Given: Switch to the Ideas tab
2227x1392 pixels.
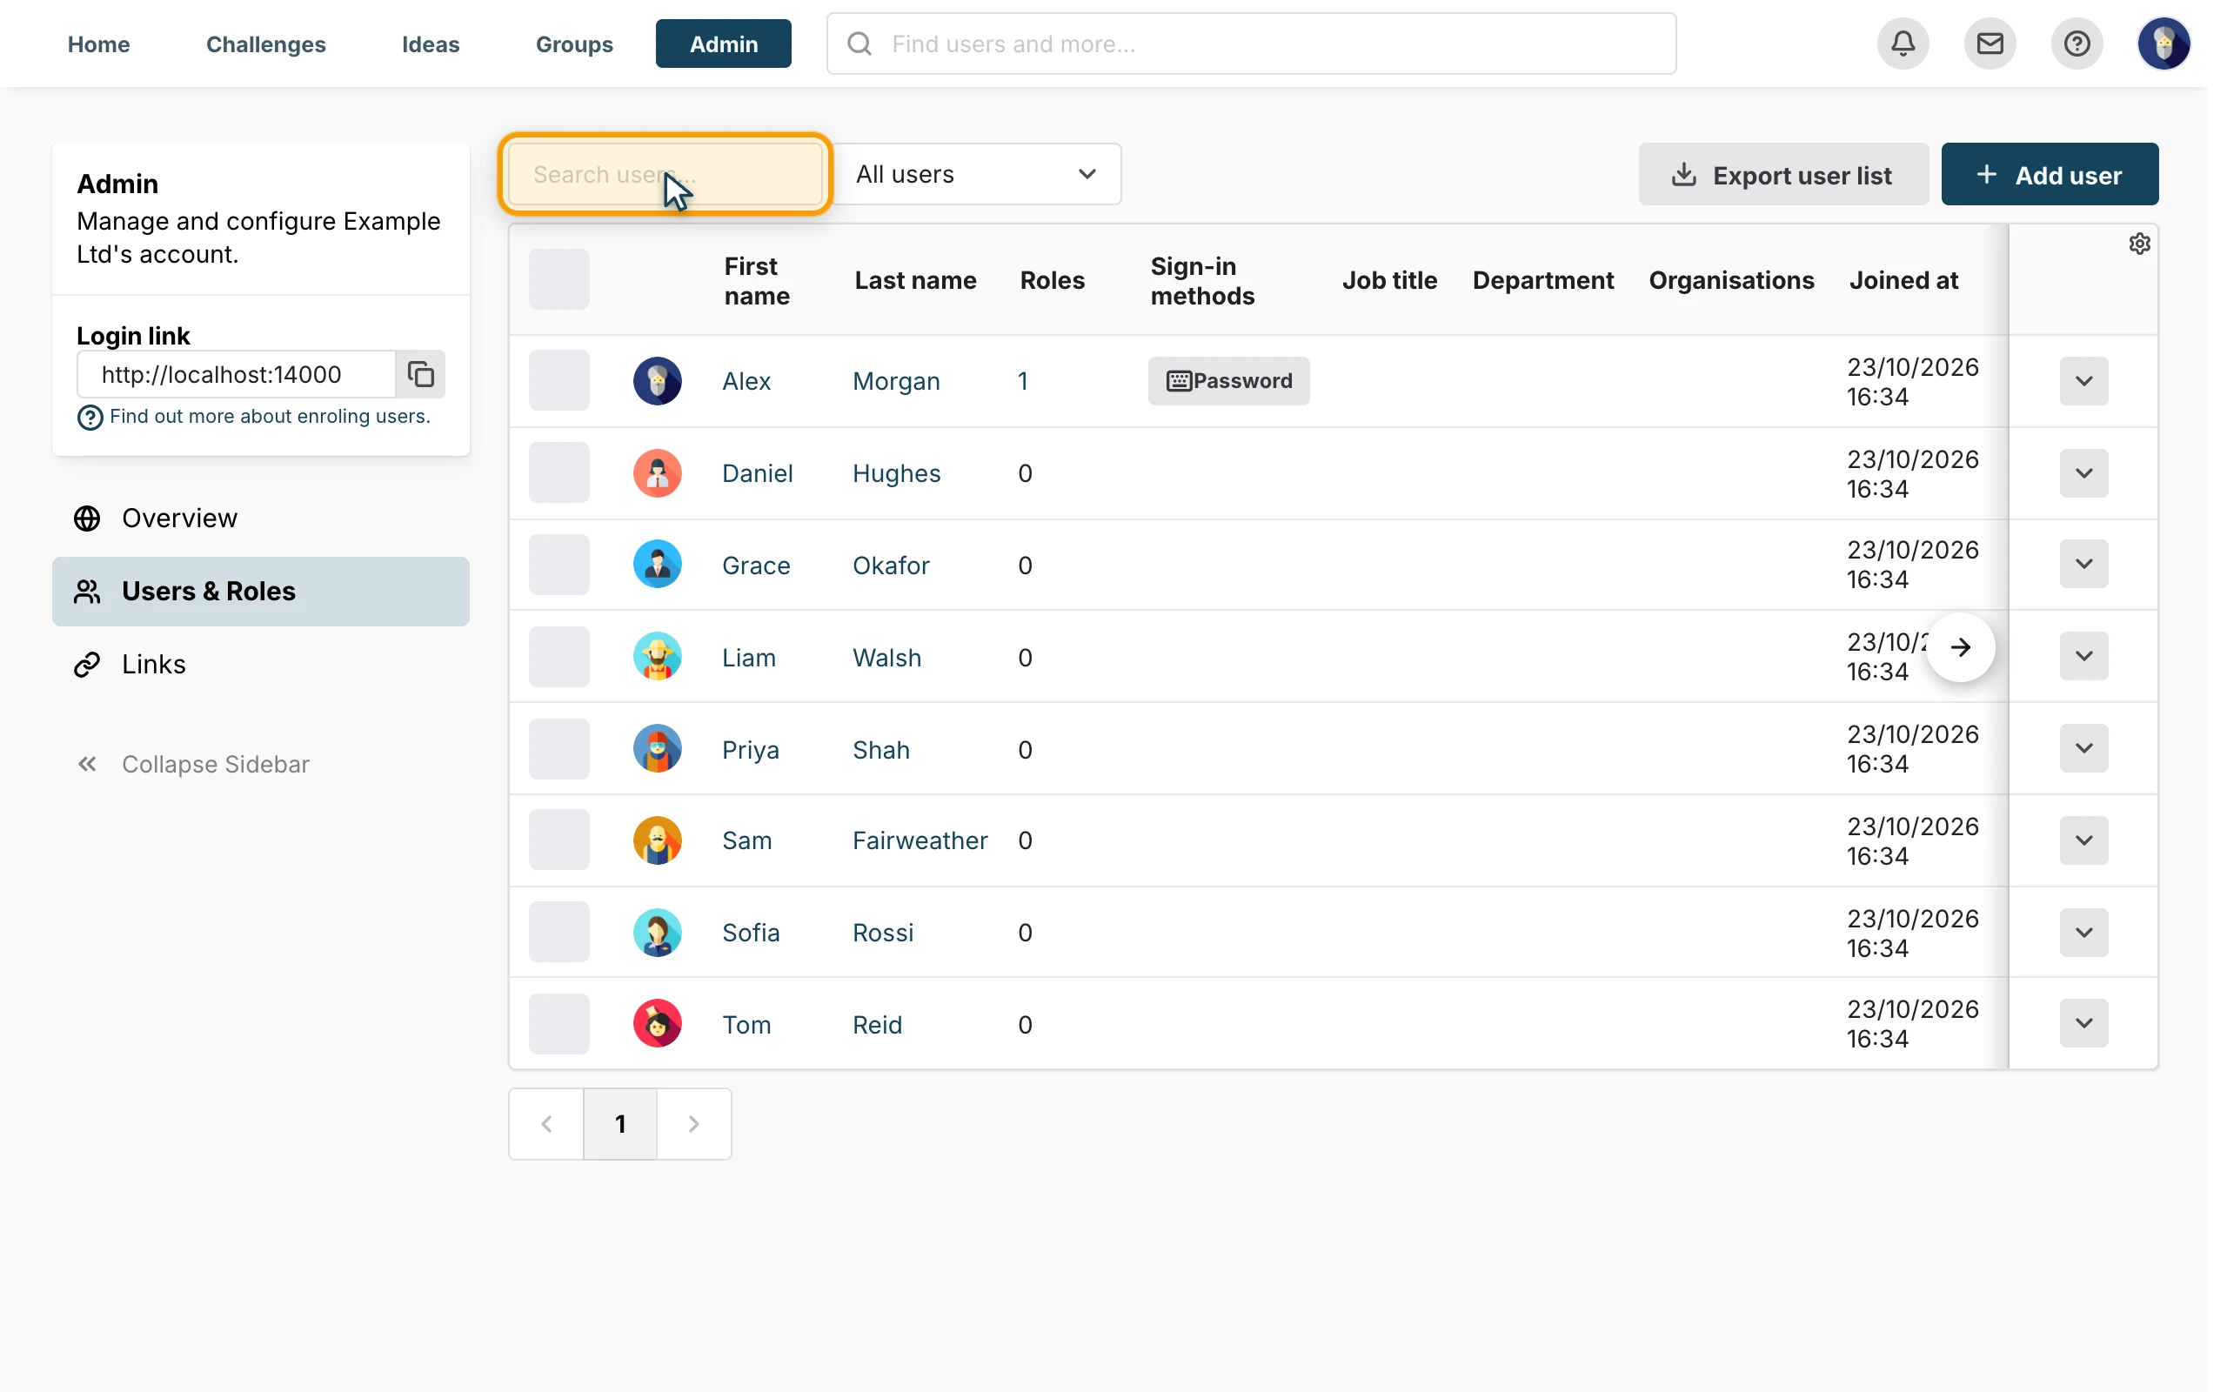Looking at the screenshot, I should pos(431,44).
